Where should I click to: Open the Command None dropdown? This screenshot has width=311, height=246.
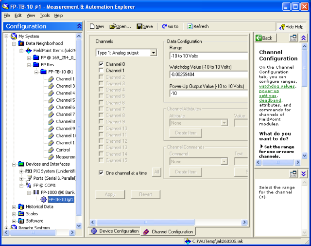[x=224, y=161]
